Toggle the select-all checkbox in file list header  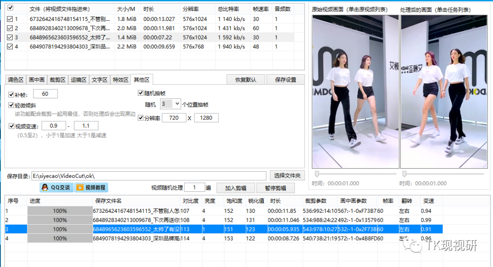click(10, 8)
